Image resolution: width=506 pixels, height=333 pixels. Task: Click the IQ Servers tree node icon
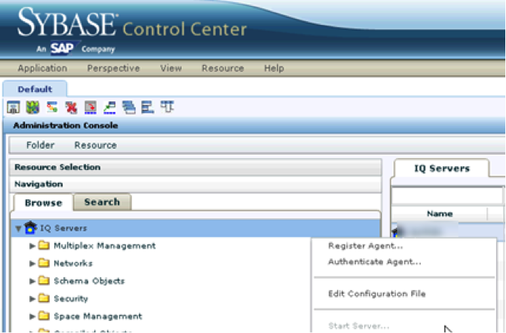click(30, 227)
